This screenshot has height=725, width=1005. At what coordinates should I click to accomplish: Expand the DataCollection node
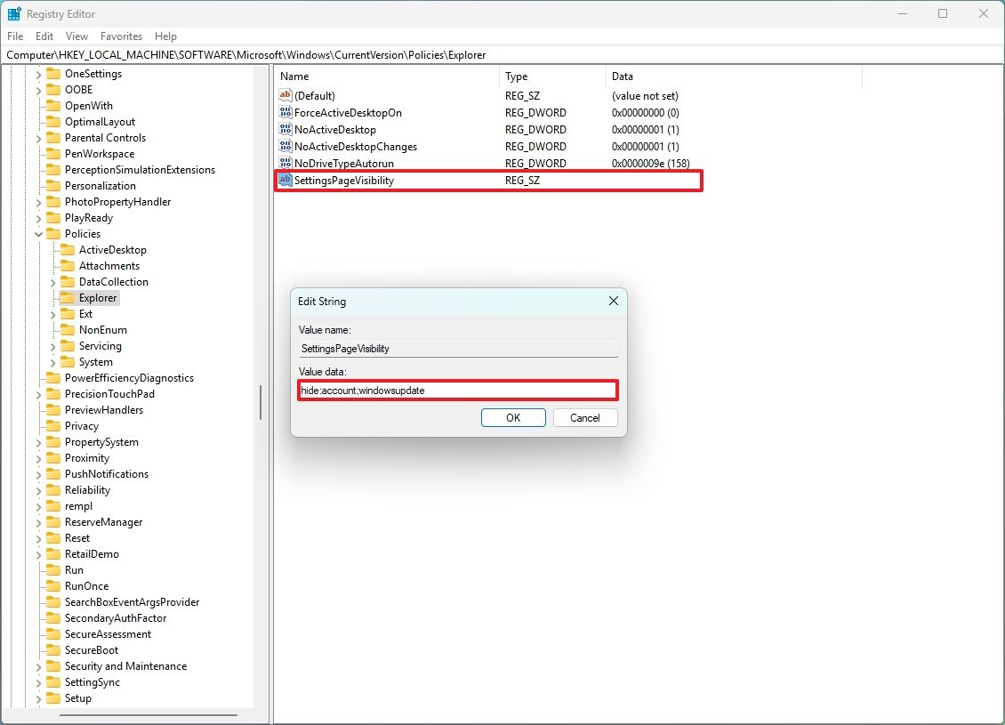53,281
